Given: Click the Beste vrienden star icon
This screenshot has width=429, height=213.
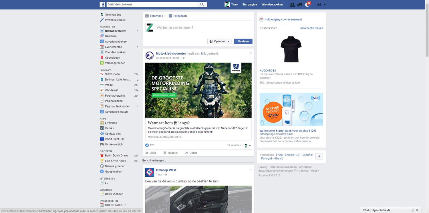Looking at the screenshot, I should (x=102, y=194).
